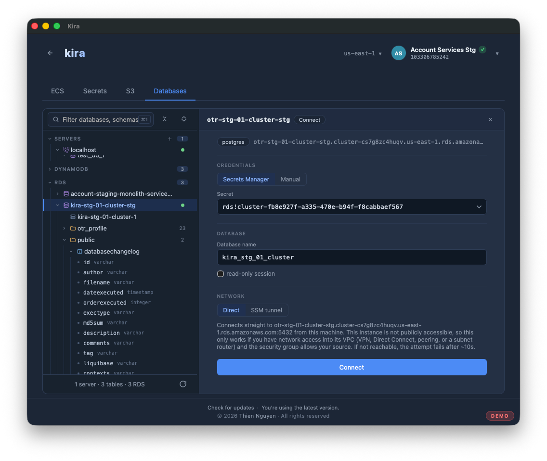Close the otr-stg-01-cluster-stg connection panel
The image size is (547, 461).
click(x=490, y=120)
